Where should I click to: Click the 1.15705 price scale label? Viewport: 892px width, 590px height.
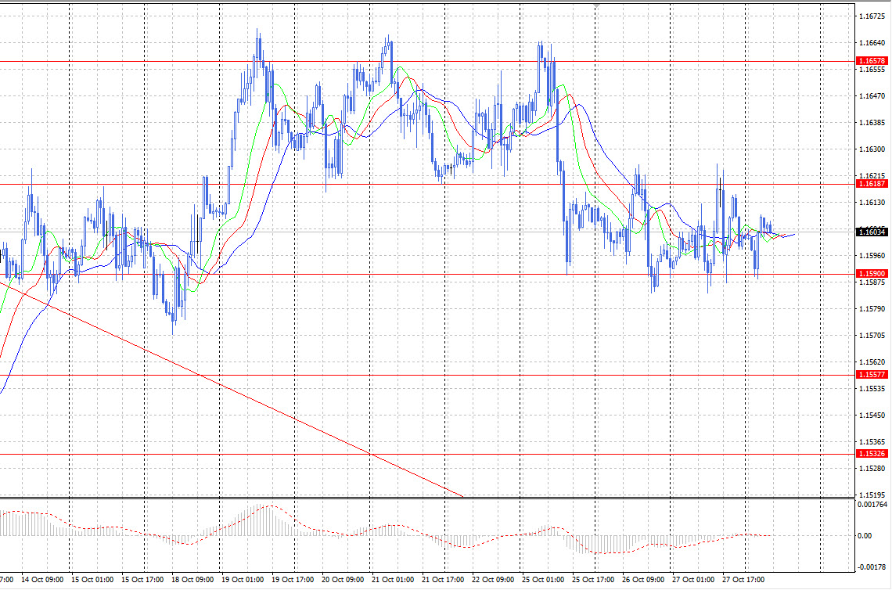(x=872, y=336)
